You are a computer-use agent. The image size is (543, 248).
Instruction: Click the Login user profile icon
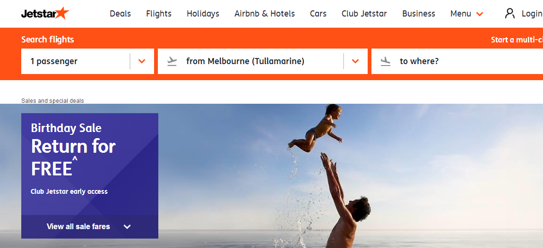pyautogui.click(x=510, y=14)
